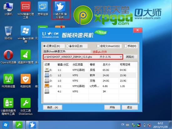Click the 系统 volume label cell

click(x=92, y=70)
